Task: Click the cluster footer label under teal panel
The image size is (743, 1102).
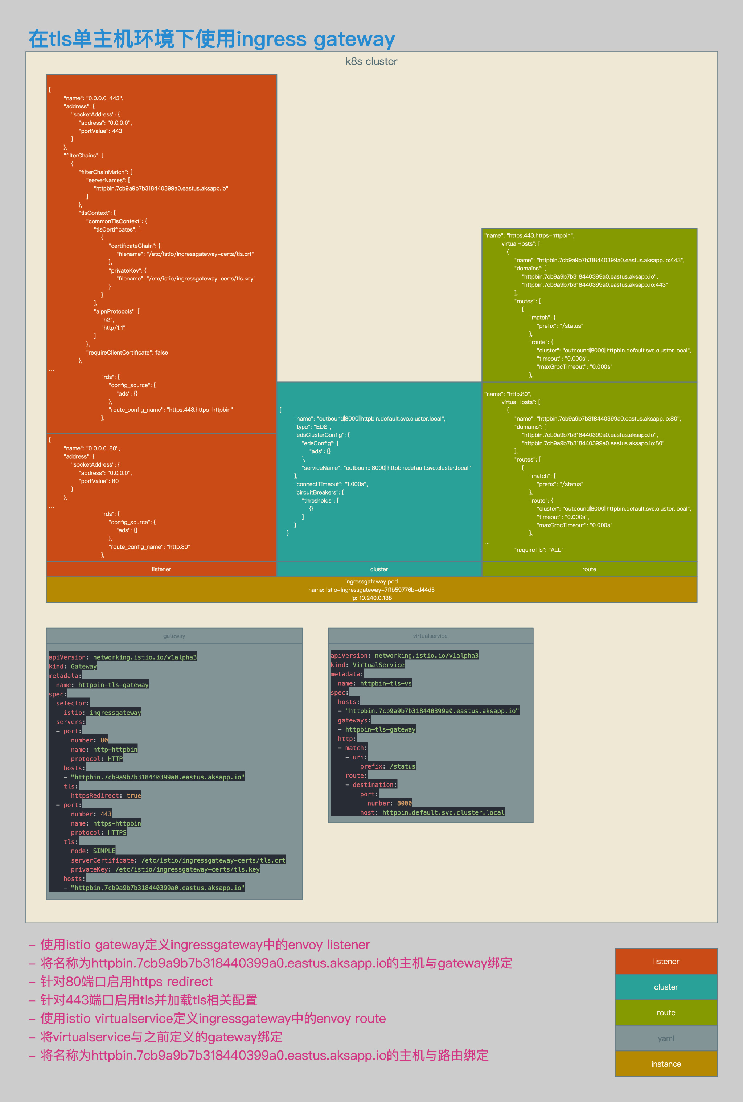Action: point(379,569)
